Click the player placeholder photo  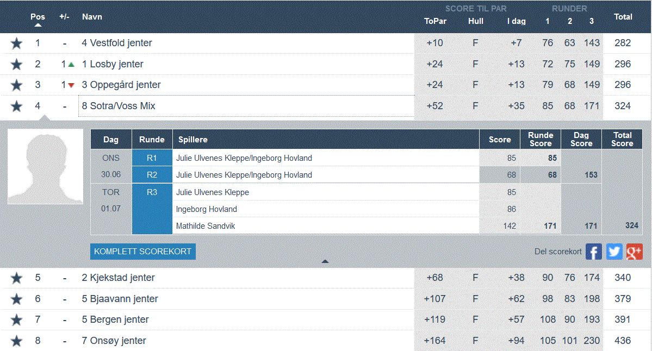(46, 166)
